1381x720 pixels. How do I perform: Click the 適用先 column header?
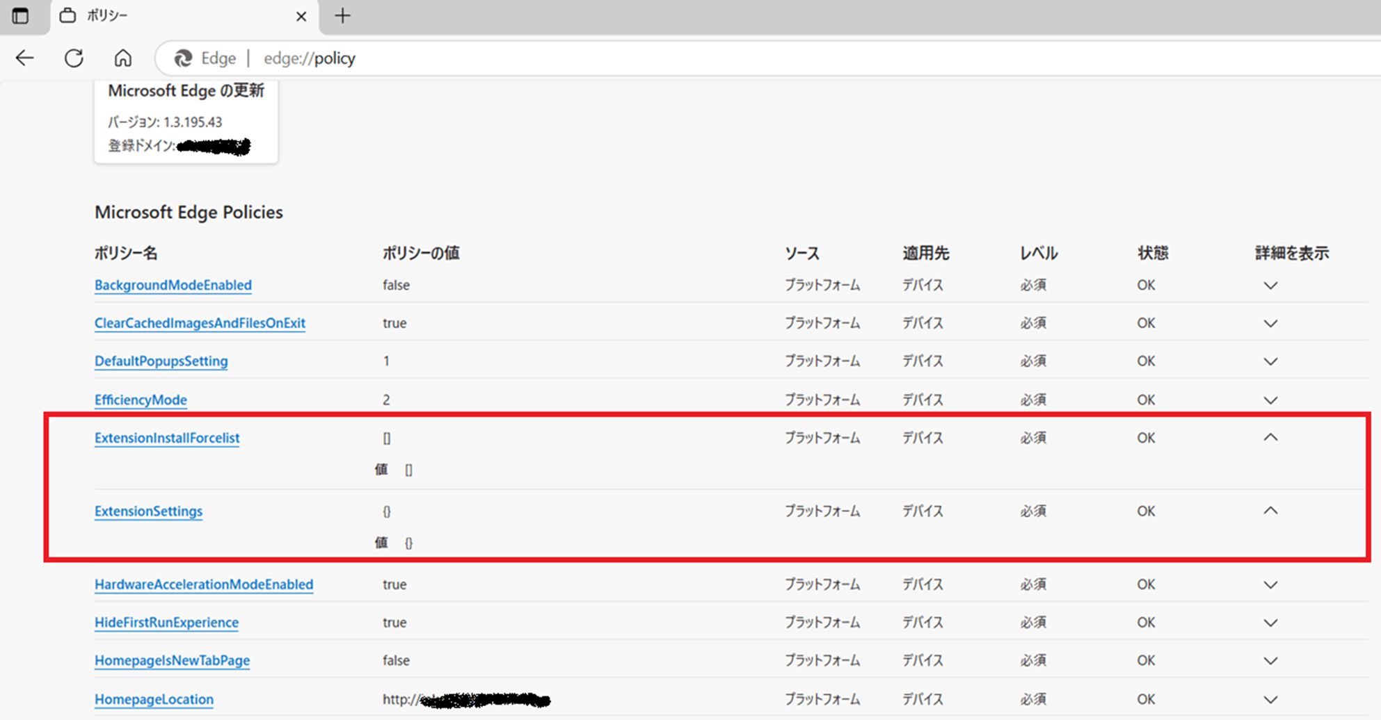click(926, 253)
